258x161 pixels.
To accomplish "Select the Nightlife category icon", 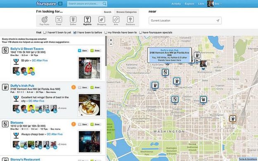I will (x=88, y=21).
